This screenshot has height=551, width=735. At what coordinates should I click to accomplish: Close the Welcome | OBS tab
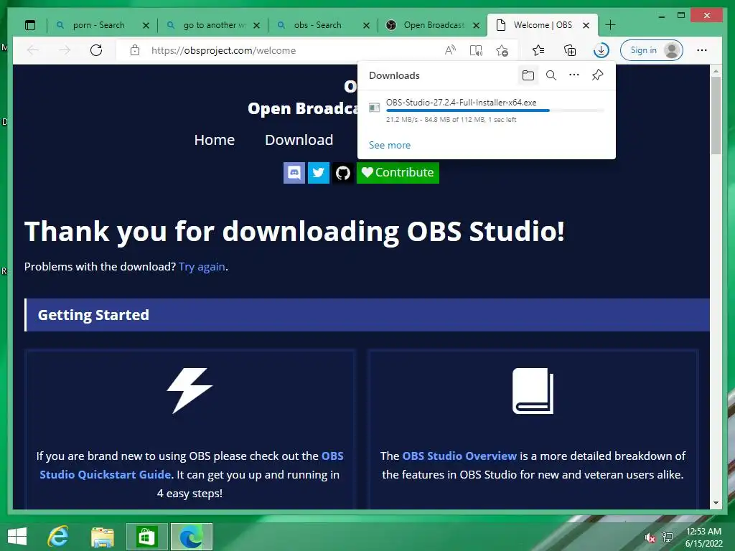[586, 25]
